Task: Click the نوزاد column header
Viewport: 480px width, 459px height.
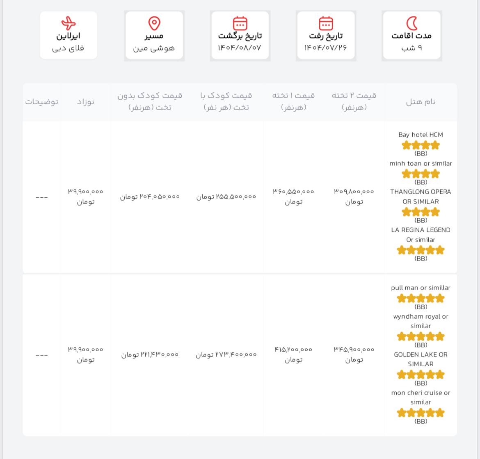Action: (85, 102)
